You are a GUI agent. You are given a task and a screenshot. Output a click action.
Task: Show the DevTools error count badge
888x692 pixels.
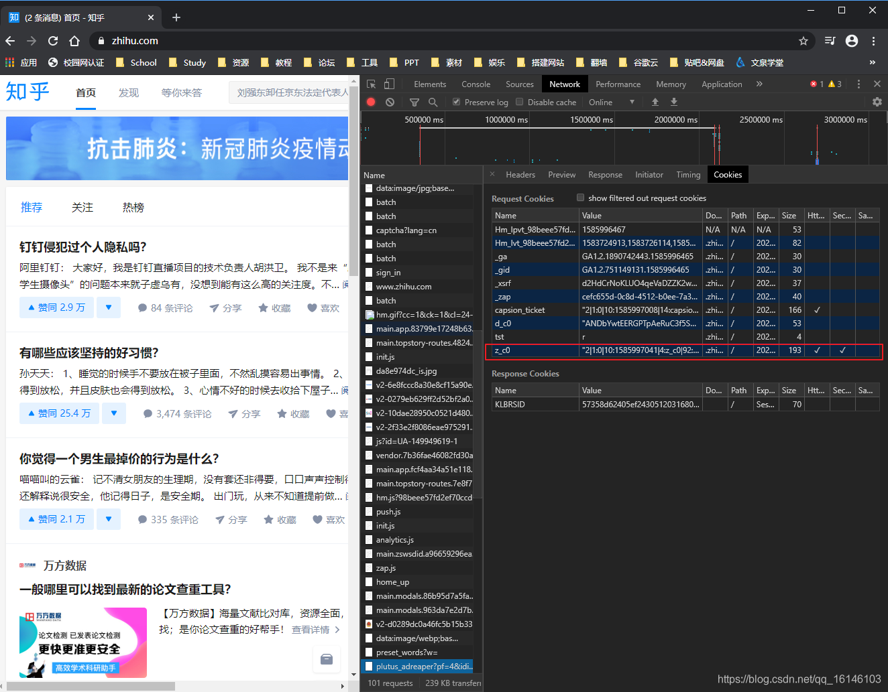[817, 84]
